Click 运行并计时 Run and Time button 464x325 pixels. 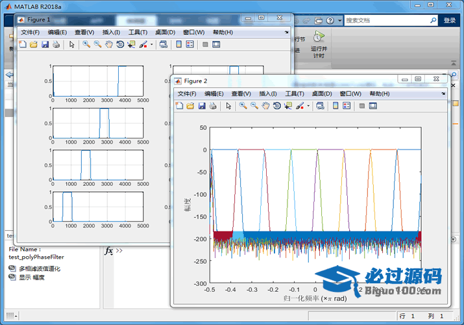coord(319,44)
